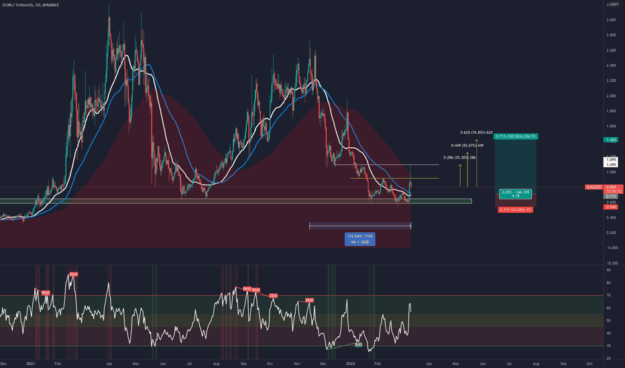Click the 0.620 (76.85%) measurement label
This screenshot has height=368, width=625.
point(476,132)
